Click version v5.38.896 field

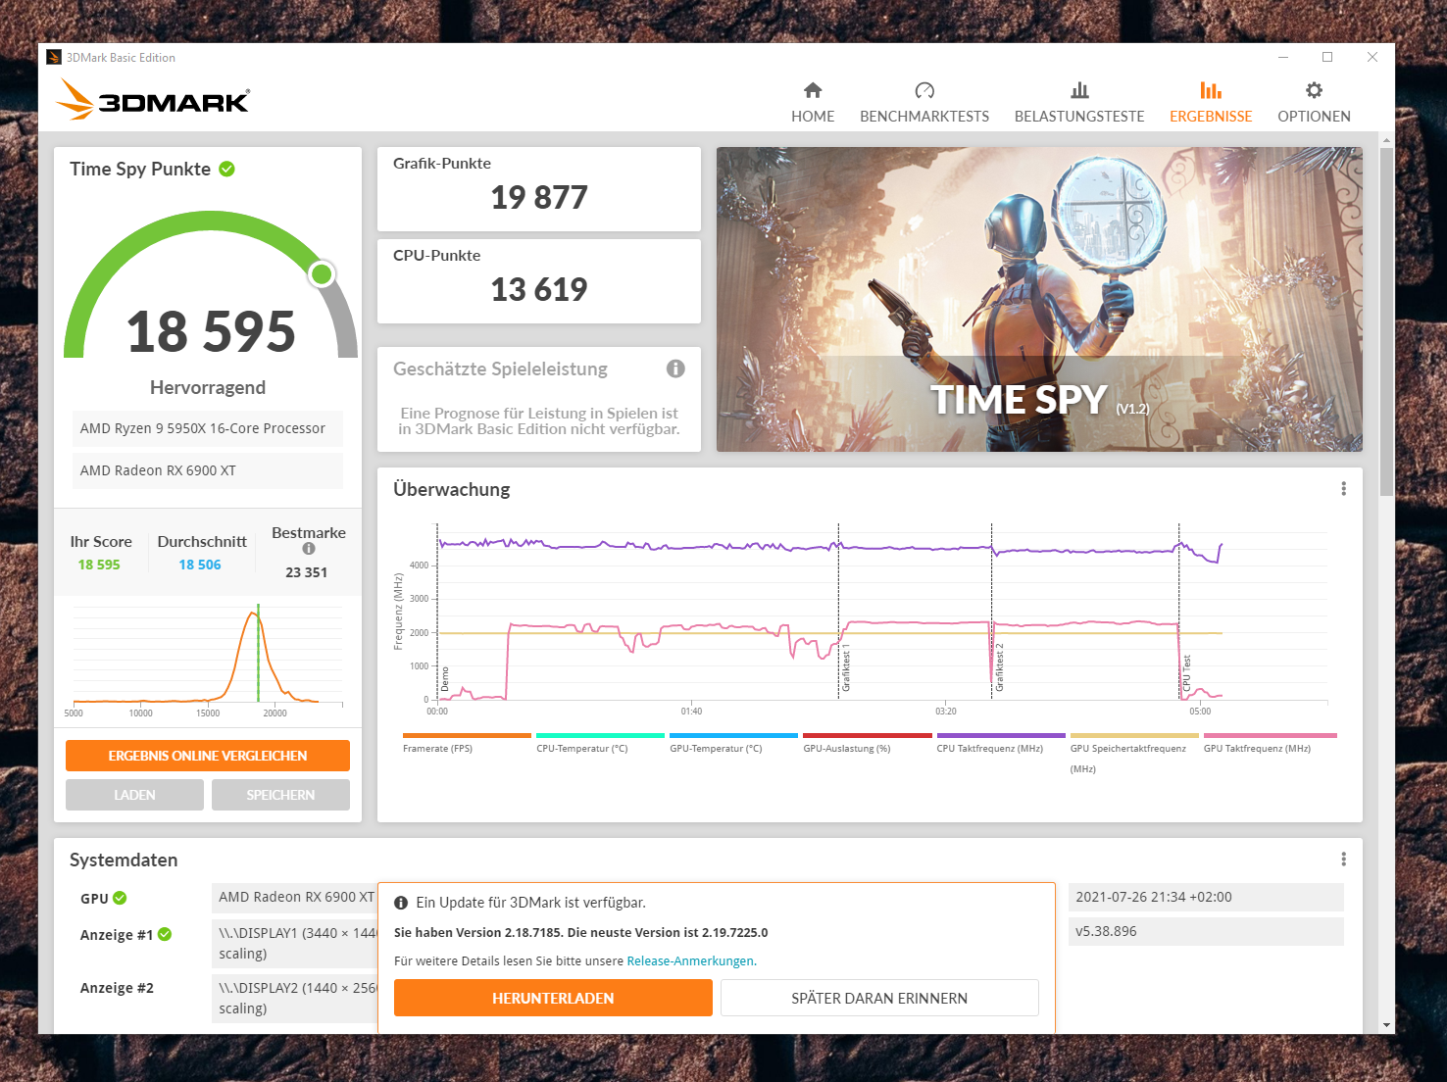[1206, 931]
